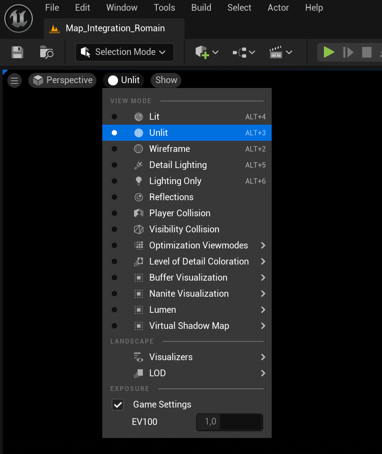The image size is (382, 454).
Task: Click the Visibility Collision icon
Action: point(139,229)
